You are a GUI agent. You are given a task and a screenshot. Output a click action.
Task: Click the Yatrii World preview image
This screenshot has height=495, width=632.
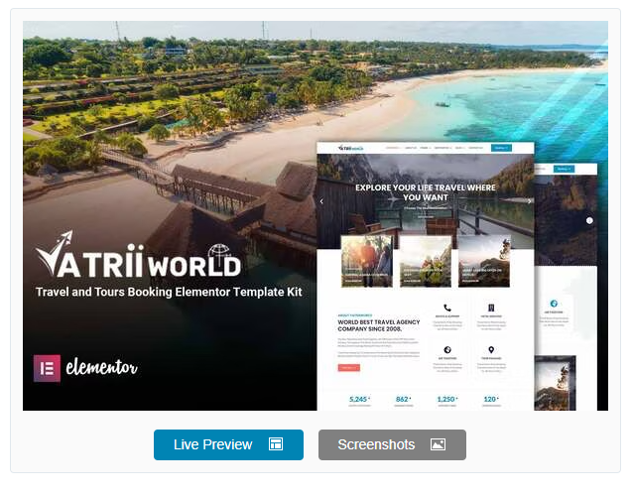point(316,215)
